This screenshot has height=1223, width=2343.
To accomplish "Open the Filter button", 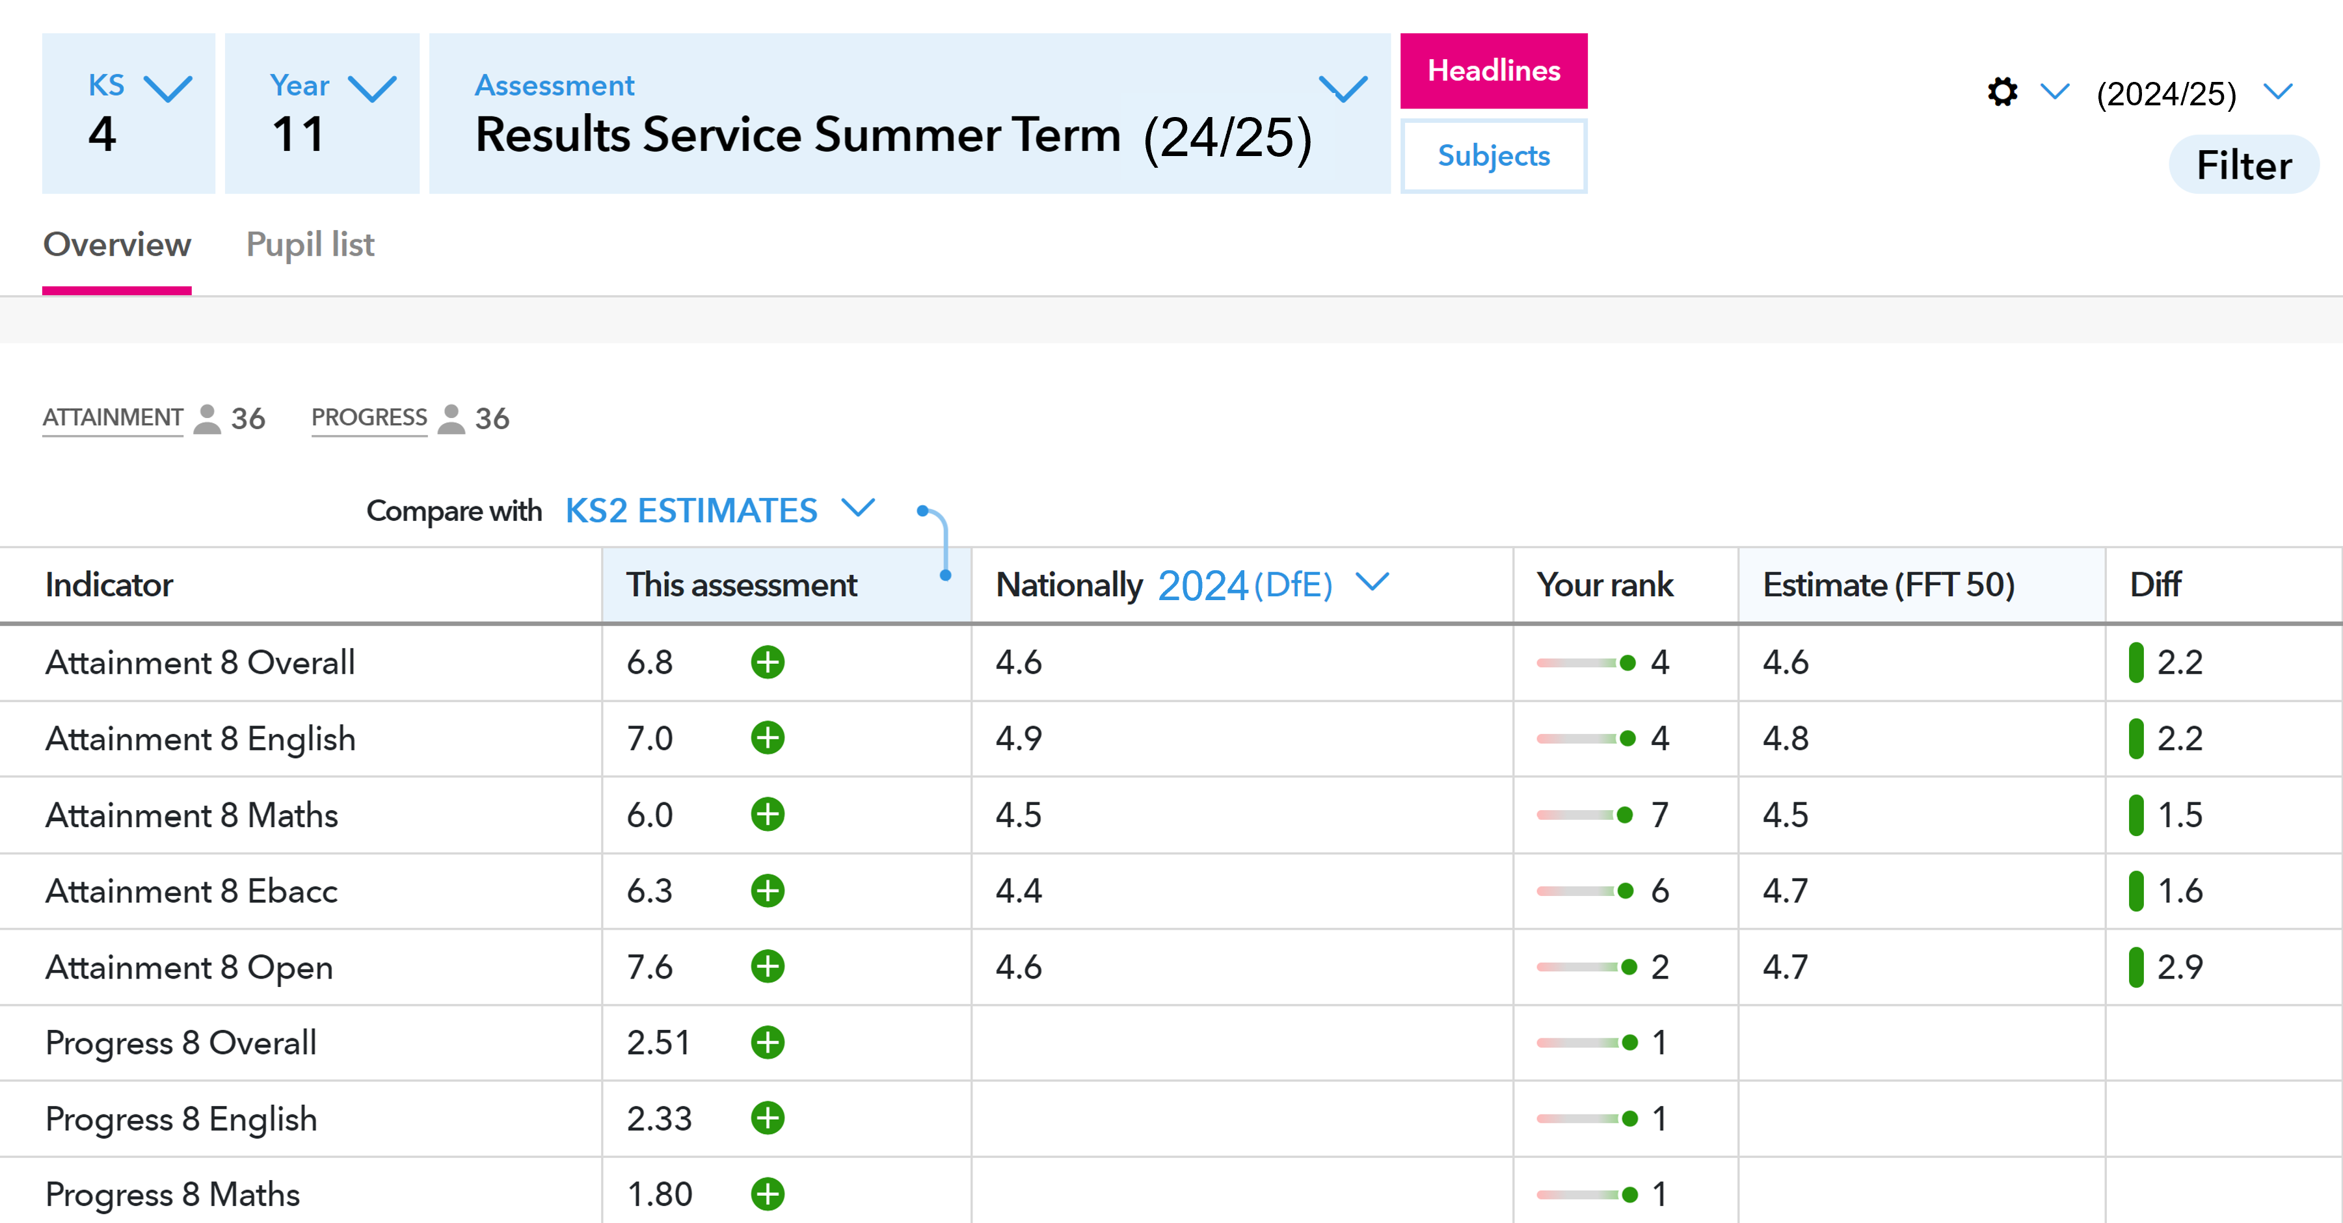I will pos(2244,164).
